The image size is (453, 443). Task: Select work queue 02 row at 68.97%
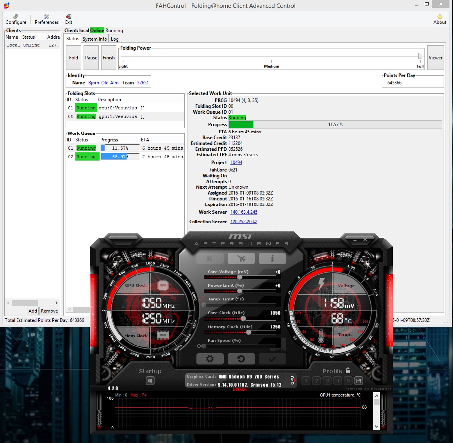pos(125,157)
